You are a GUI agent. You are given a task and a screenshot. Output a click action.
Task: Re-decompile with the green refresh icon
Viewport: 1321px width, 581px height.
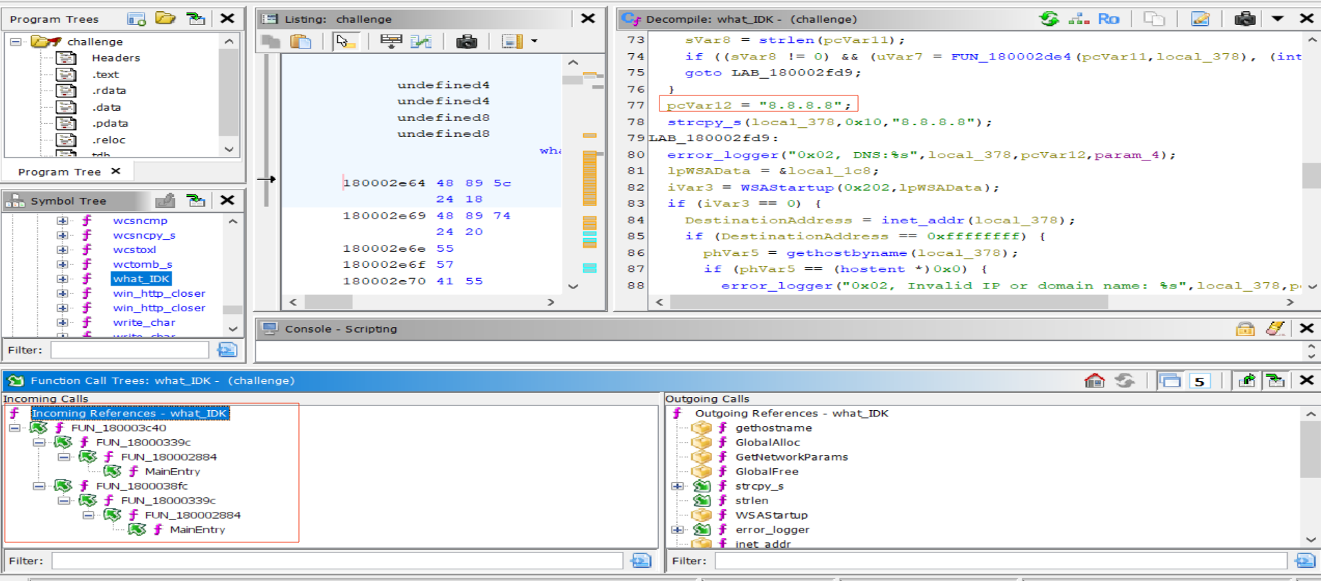pyautogui.click(x=1050, y=19)
